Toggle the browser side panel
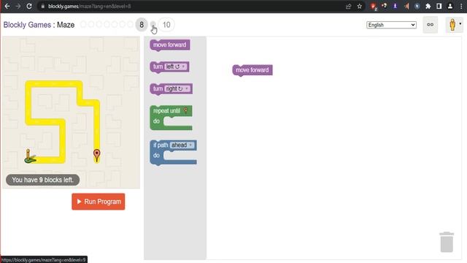The width and height of the screenshot is (467, 263). pos(439,7)
